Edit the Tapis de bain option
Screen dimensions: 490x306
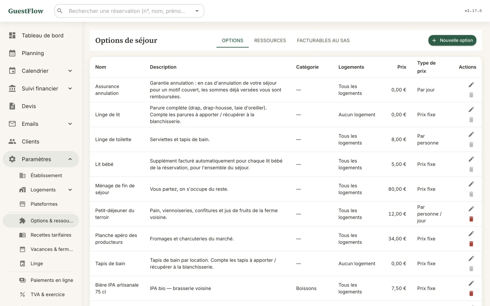[471, 259]
